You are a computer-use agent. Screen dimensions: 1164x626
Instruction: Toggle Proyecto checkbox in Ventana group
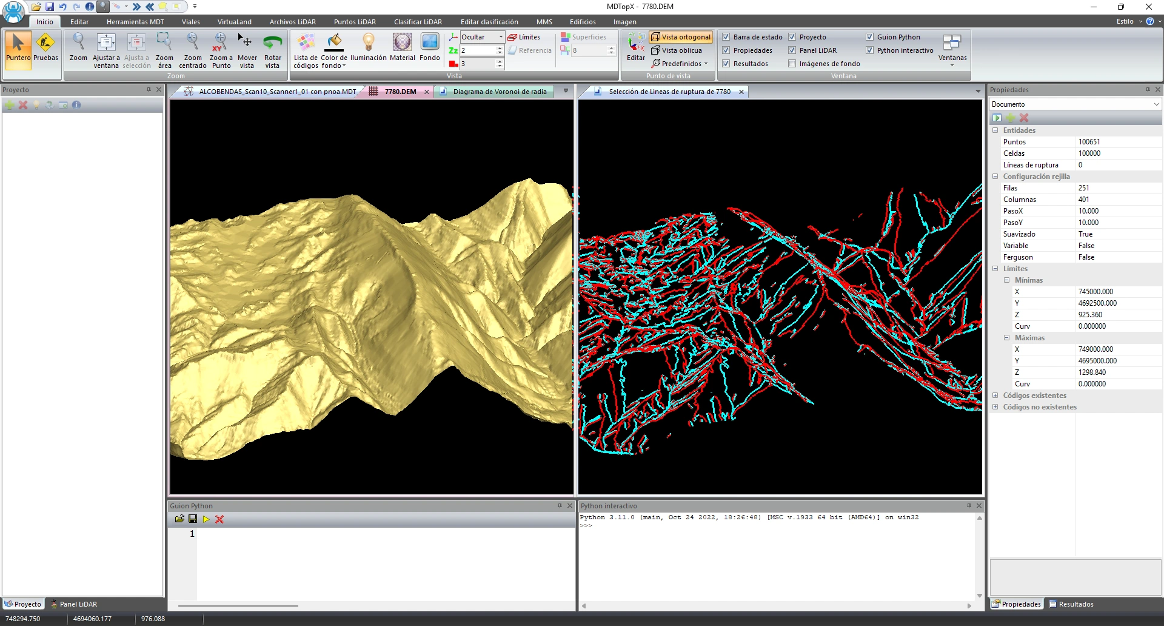(792, 37)
